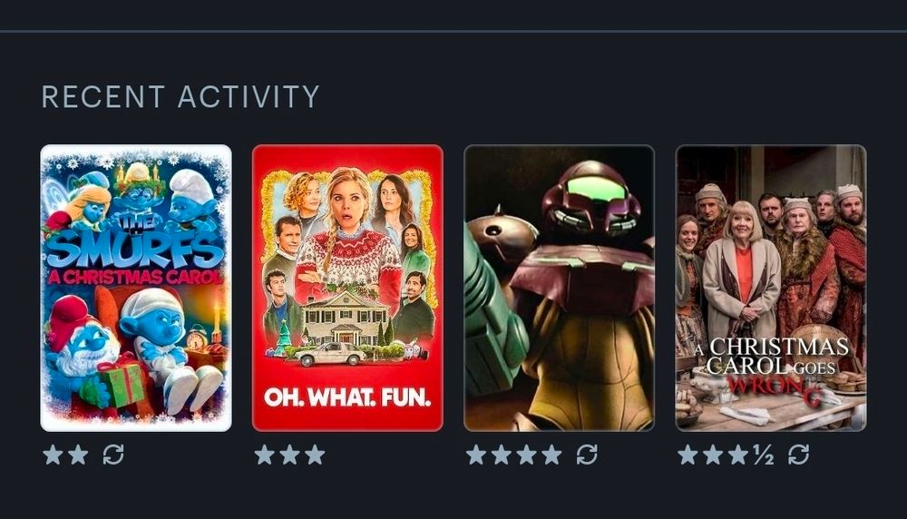907x519 pixels.
Task: Open A Christmas Carol Goes Wrong poster
Action: pyautogui.click(x=771, y=288)
